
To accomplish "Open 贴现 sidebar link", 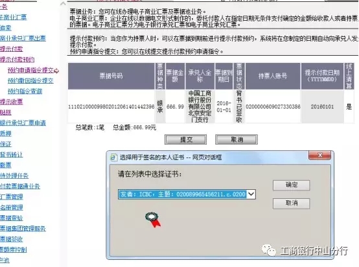I will [x=6, y=112].
